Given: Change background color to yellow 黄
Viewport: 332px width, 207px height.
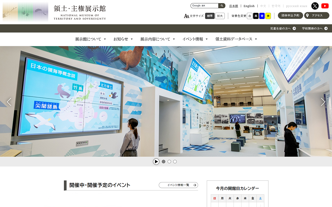Looking at the screenshot, I should coord(268,16).
